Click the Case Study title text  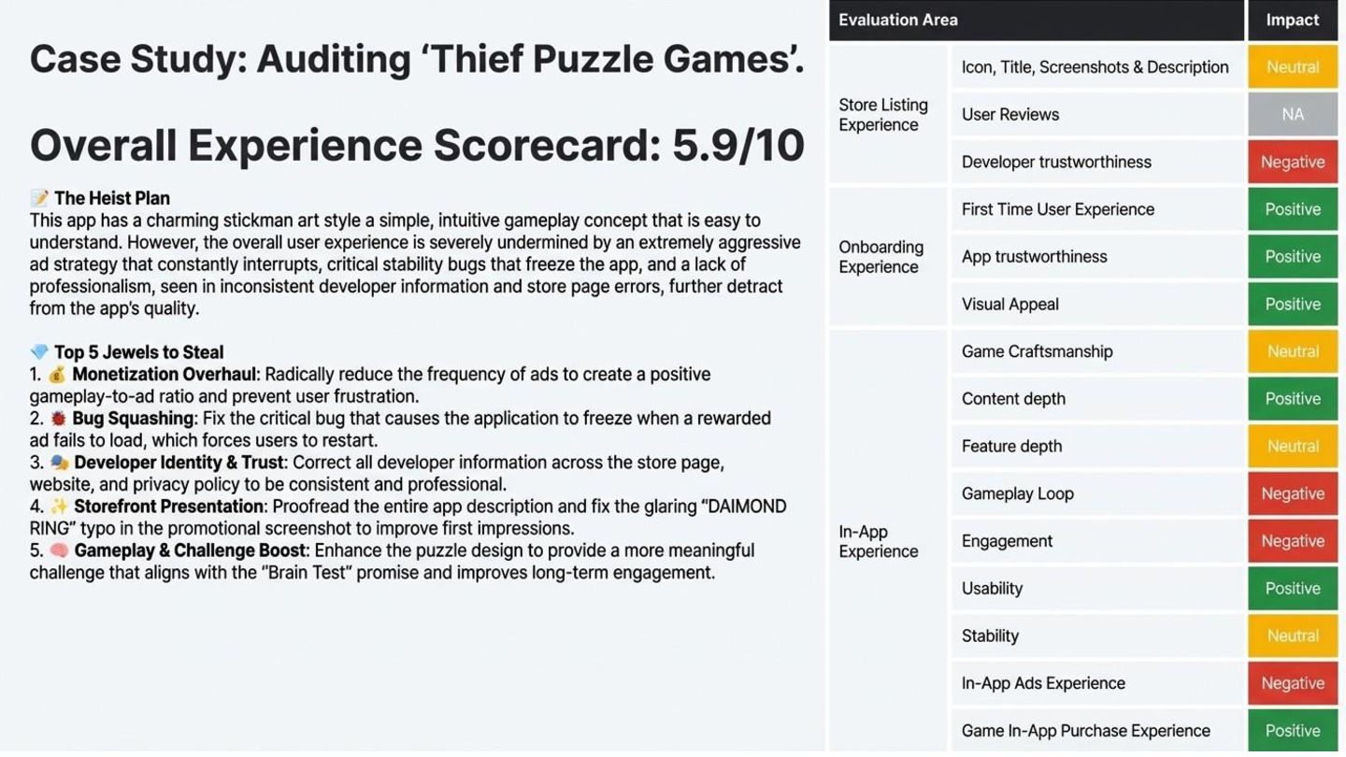[x=417, y=59]
